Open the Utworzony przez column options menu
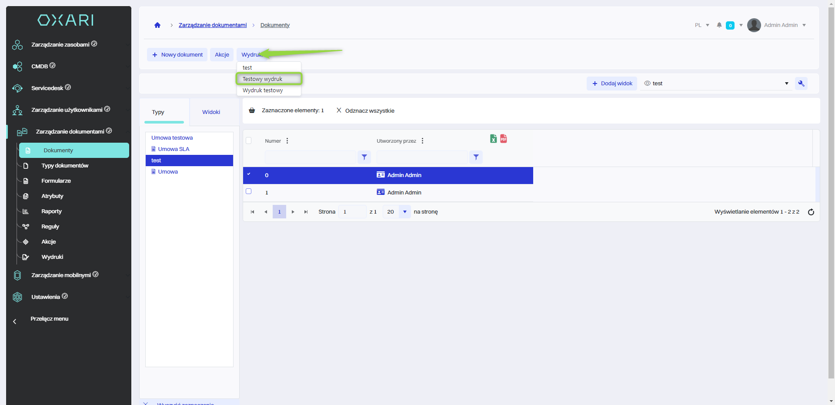Viewport: 835px width, 405px height. pyautogui.click(x=422, y=141)
